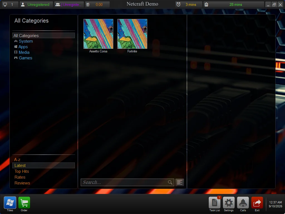Click the user icon beside Unregistered
This screenshot has height=214, width=285.
pos(23,4)
